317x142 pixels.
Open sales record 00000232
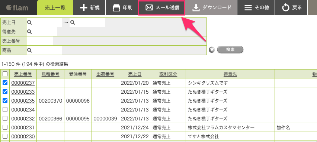coord(23,119)
